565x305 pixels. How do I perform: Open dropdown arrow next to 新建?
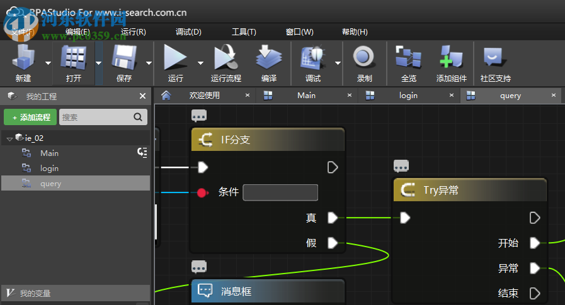(x=48, y=63)
